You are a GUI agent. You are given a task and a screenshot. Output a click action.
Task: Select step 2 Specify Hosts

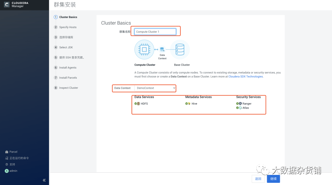65,27
